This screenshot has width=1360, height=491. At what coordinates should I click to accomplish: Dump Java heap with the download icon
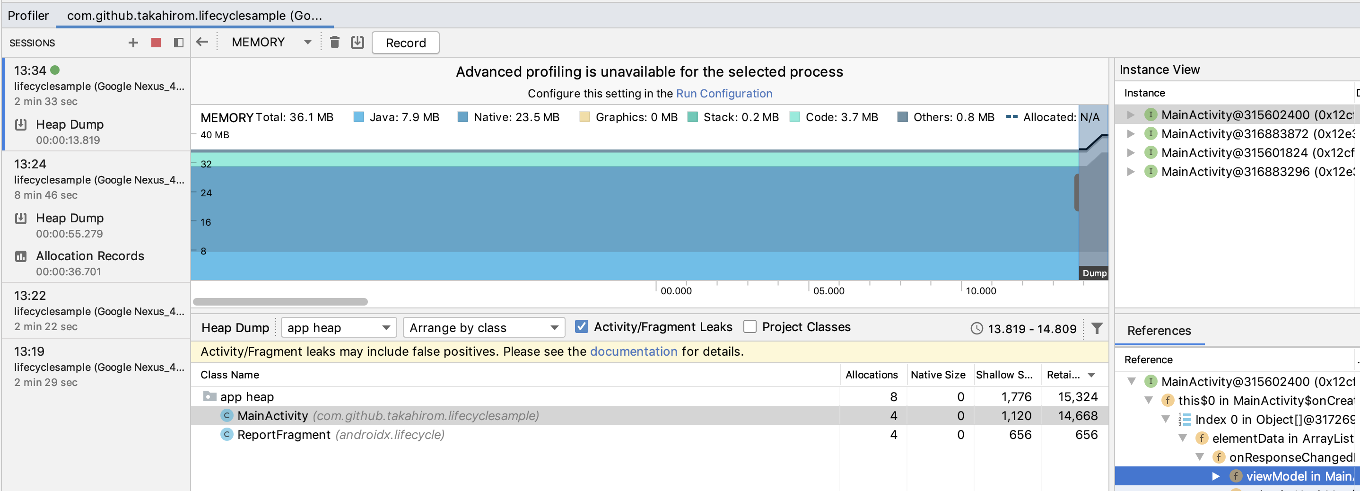(357, 42)
